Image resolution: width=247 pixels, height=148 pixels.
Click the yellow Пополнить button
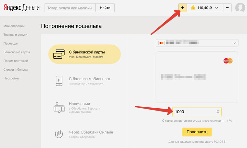click(197, 132)
